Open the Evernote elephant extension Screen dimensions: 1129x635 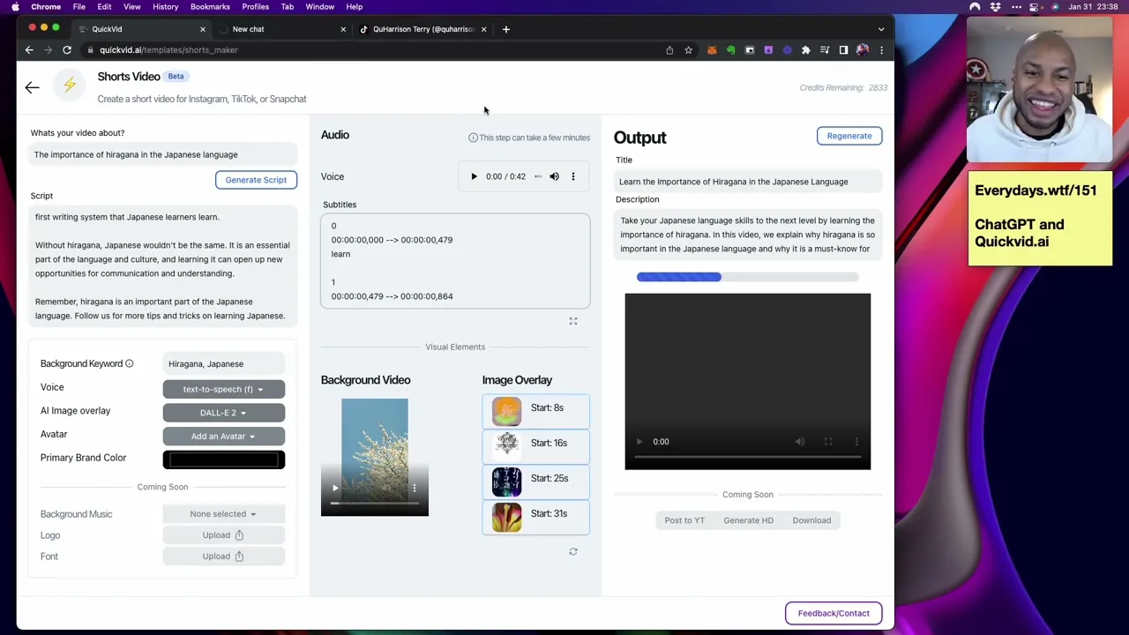[x=730, y=50]
